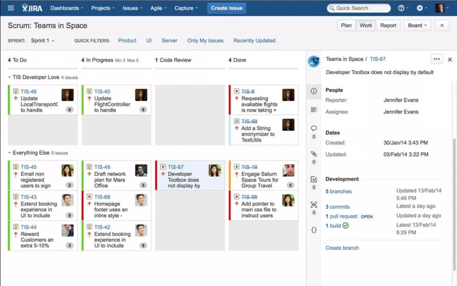Image resolution: width=457 pixels, height=286 pixels.
Task: Open the hamburger sidebar menu
Action: (x=11, y=8)
